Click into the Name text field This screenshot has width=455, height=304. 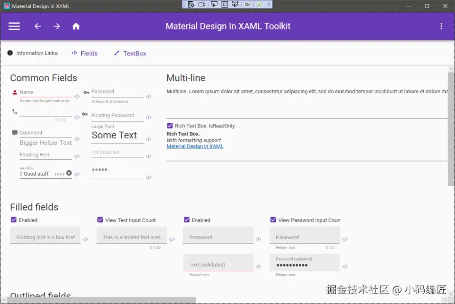(x=45, y=93)
